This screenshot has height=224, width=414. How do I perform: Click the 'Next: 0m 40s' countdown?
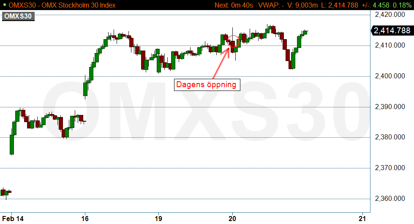tap(234, 5)
